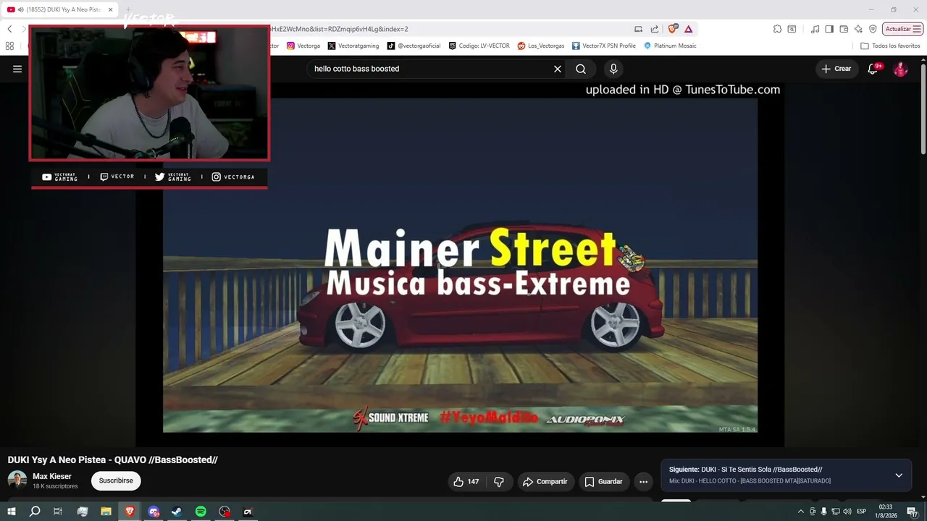The height and width of the screenshot is (521, 927).
Task: Run the YouTube search with magnifier button
Action: (581, 69)
